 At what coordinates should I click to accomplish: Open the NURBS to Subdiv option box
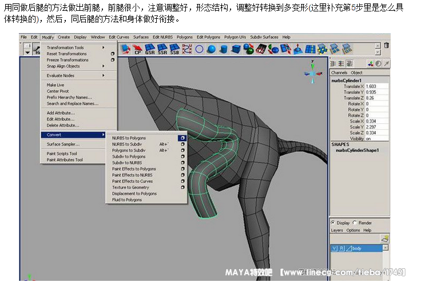point(182,144)
